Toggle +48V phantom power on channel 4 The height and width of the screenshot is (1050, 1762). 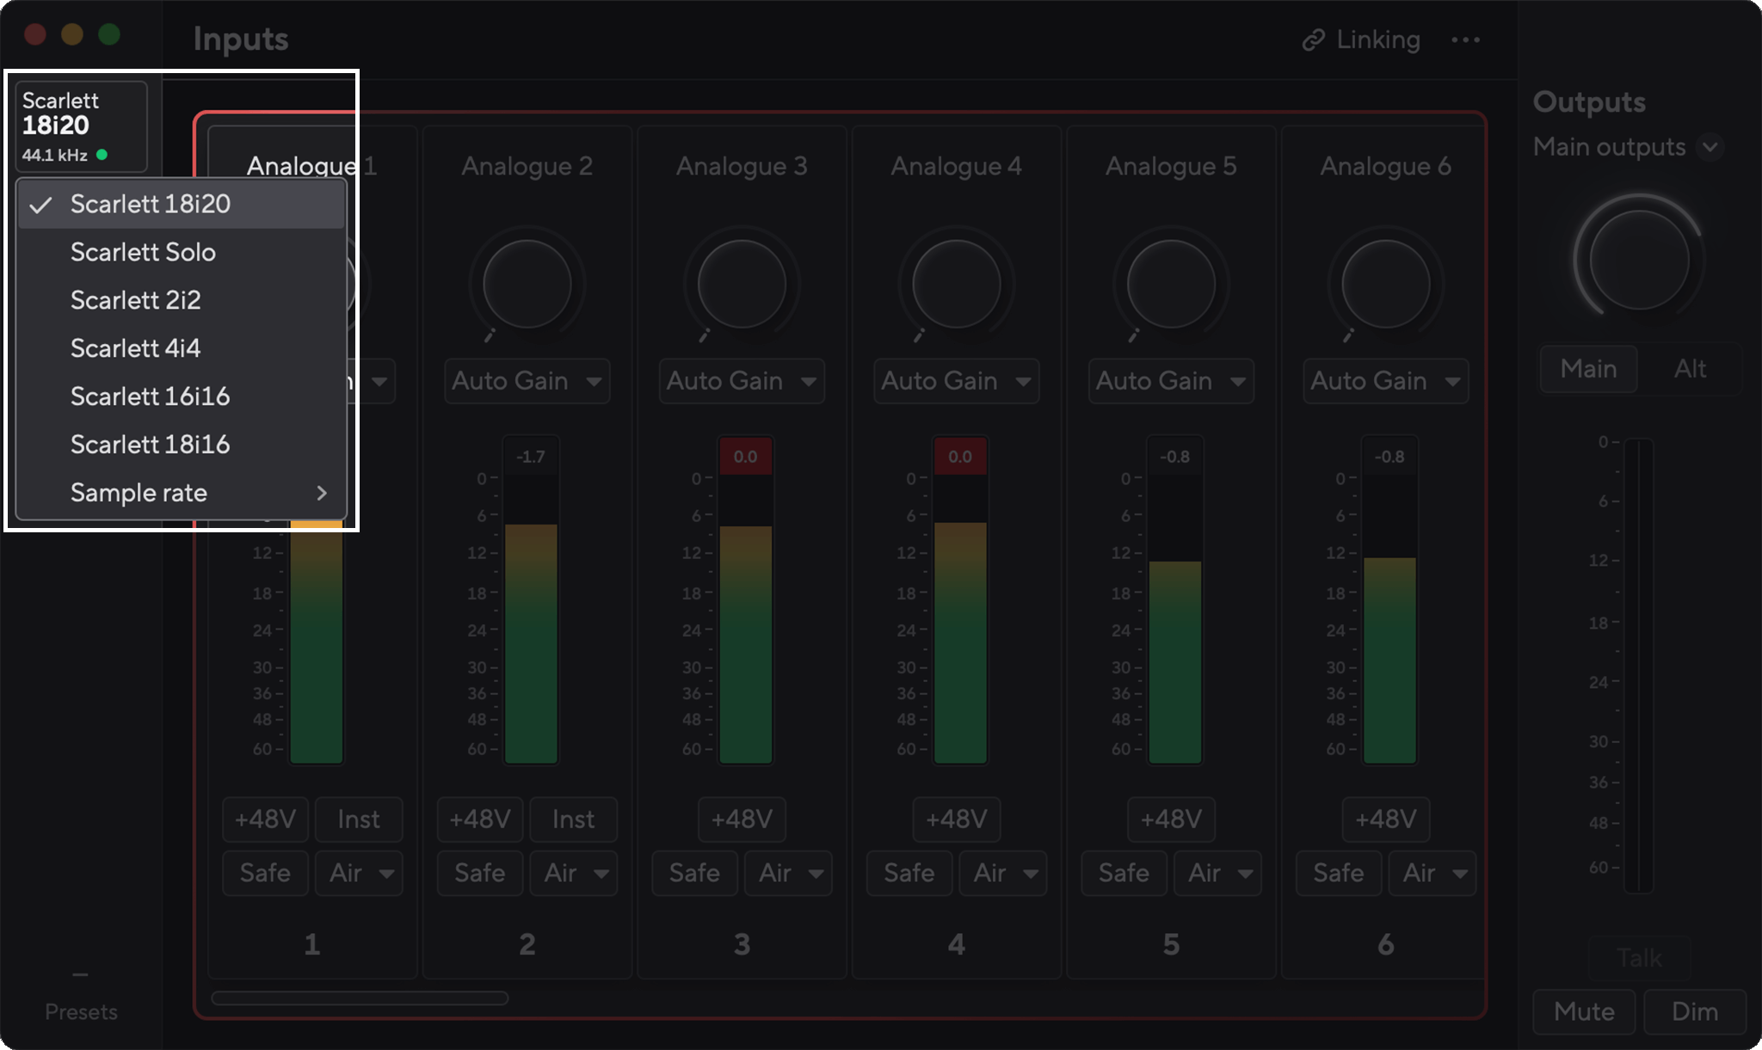[956, 820]
